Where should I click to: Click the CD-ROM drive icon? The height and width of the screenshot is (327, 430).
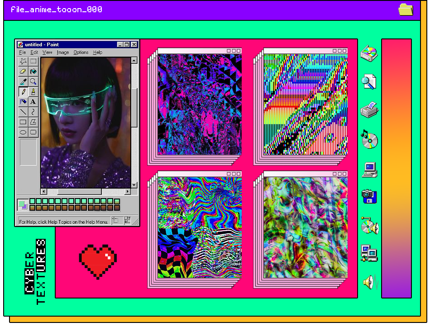(369, 53)
